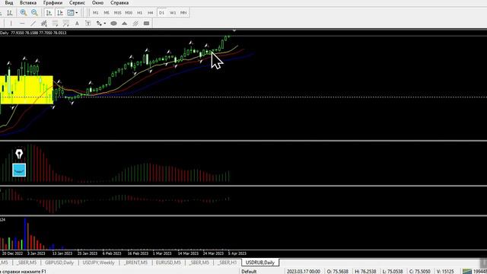Click the C: 75.5050 close price value
The image size is (487, 274).
pyautogui.click(x=419, y=272)
